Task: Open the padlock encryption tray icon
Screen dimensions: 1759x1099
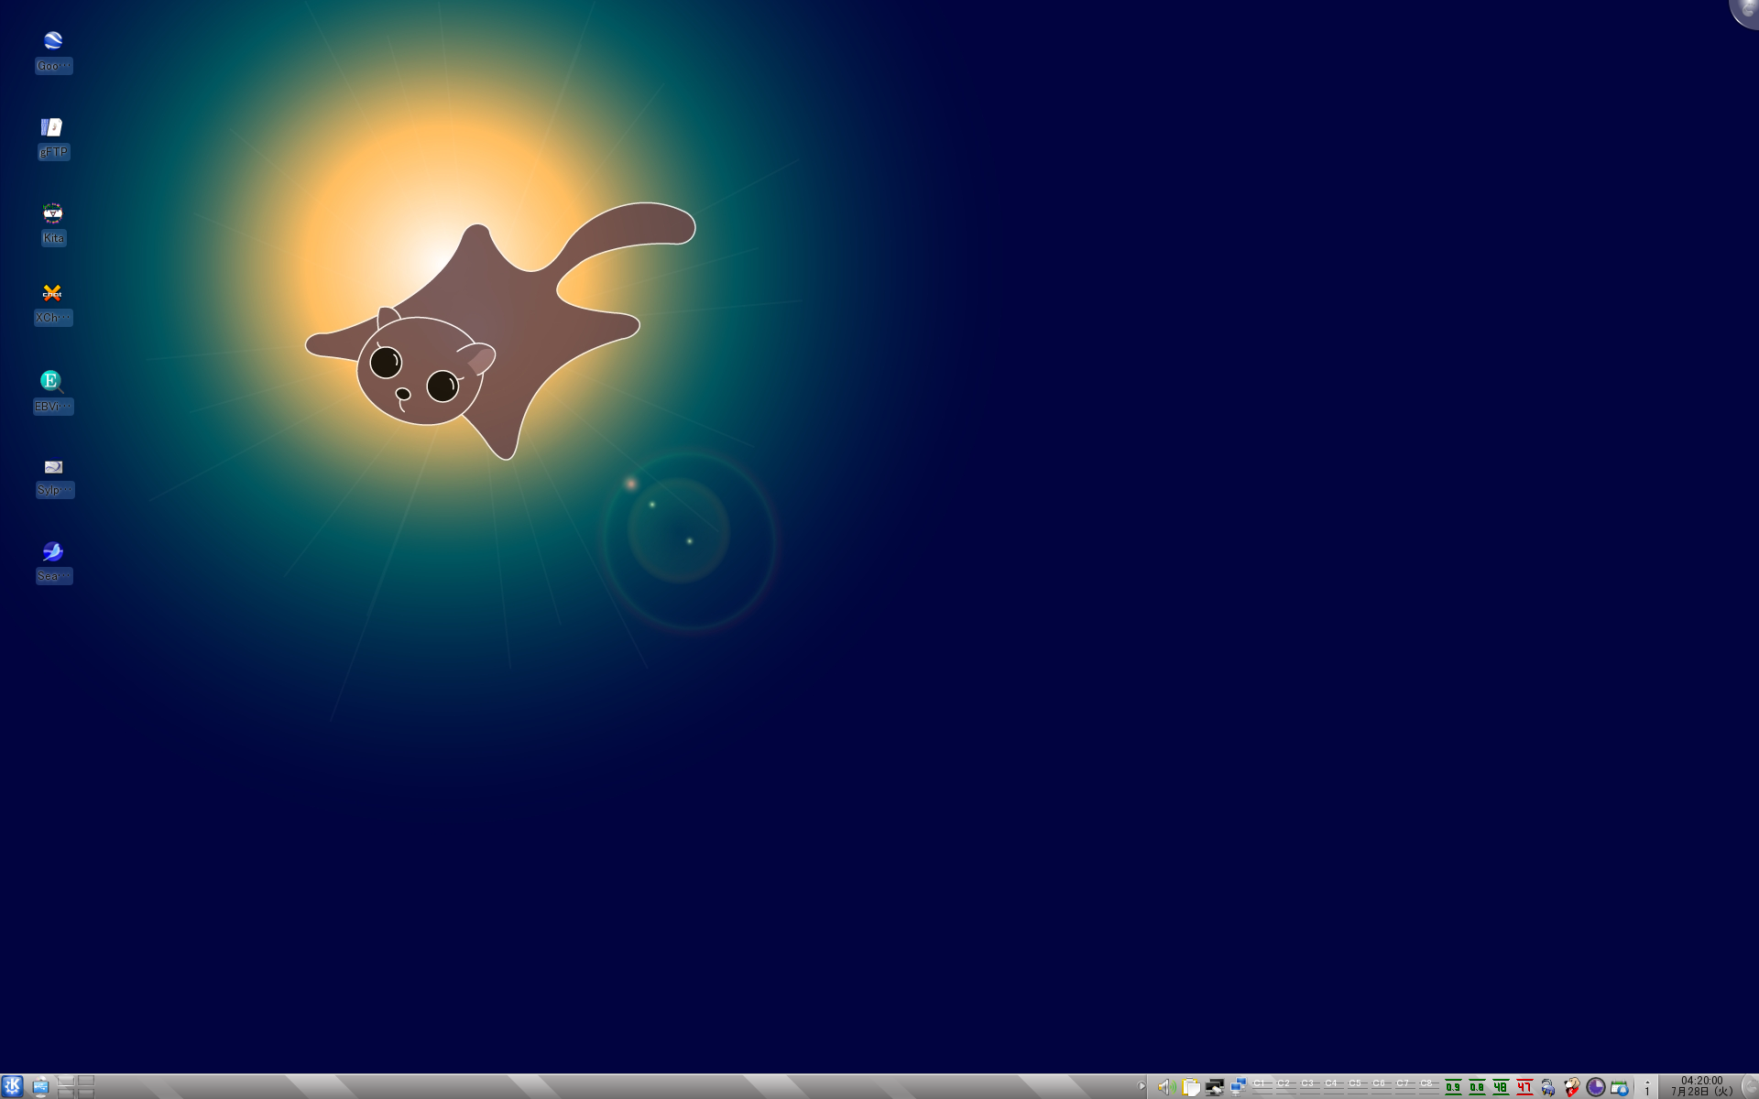Action: click(x=1548, y=1087)
